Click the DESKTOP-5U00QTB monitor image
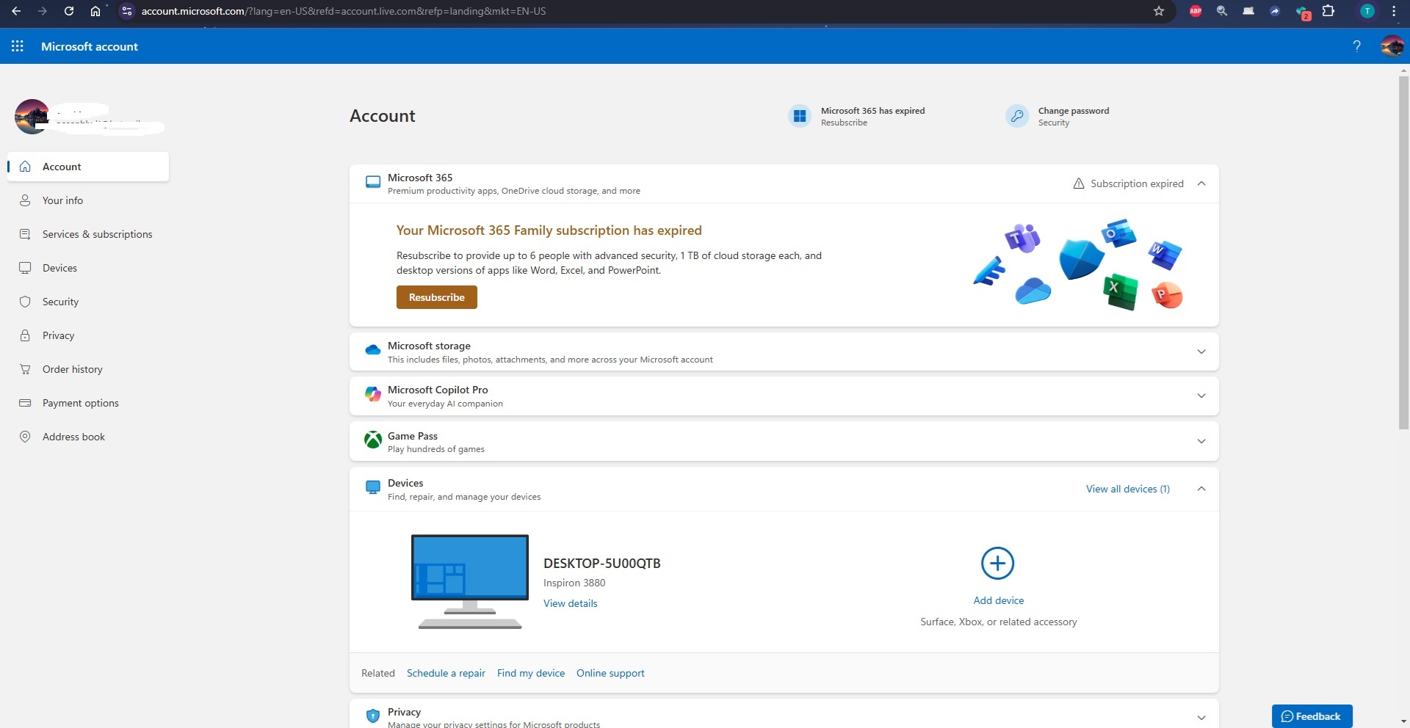This screenshot has width=1410, height=728. click(x=470, y=581)
